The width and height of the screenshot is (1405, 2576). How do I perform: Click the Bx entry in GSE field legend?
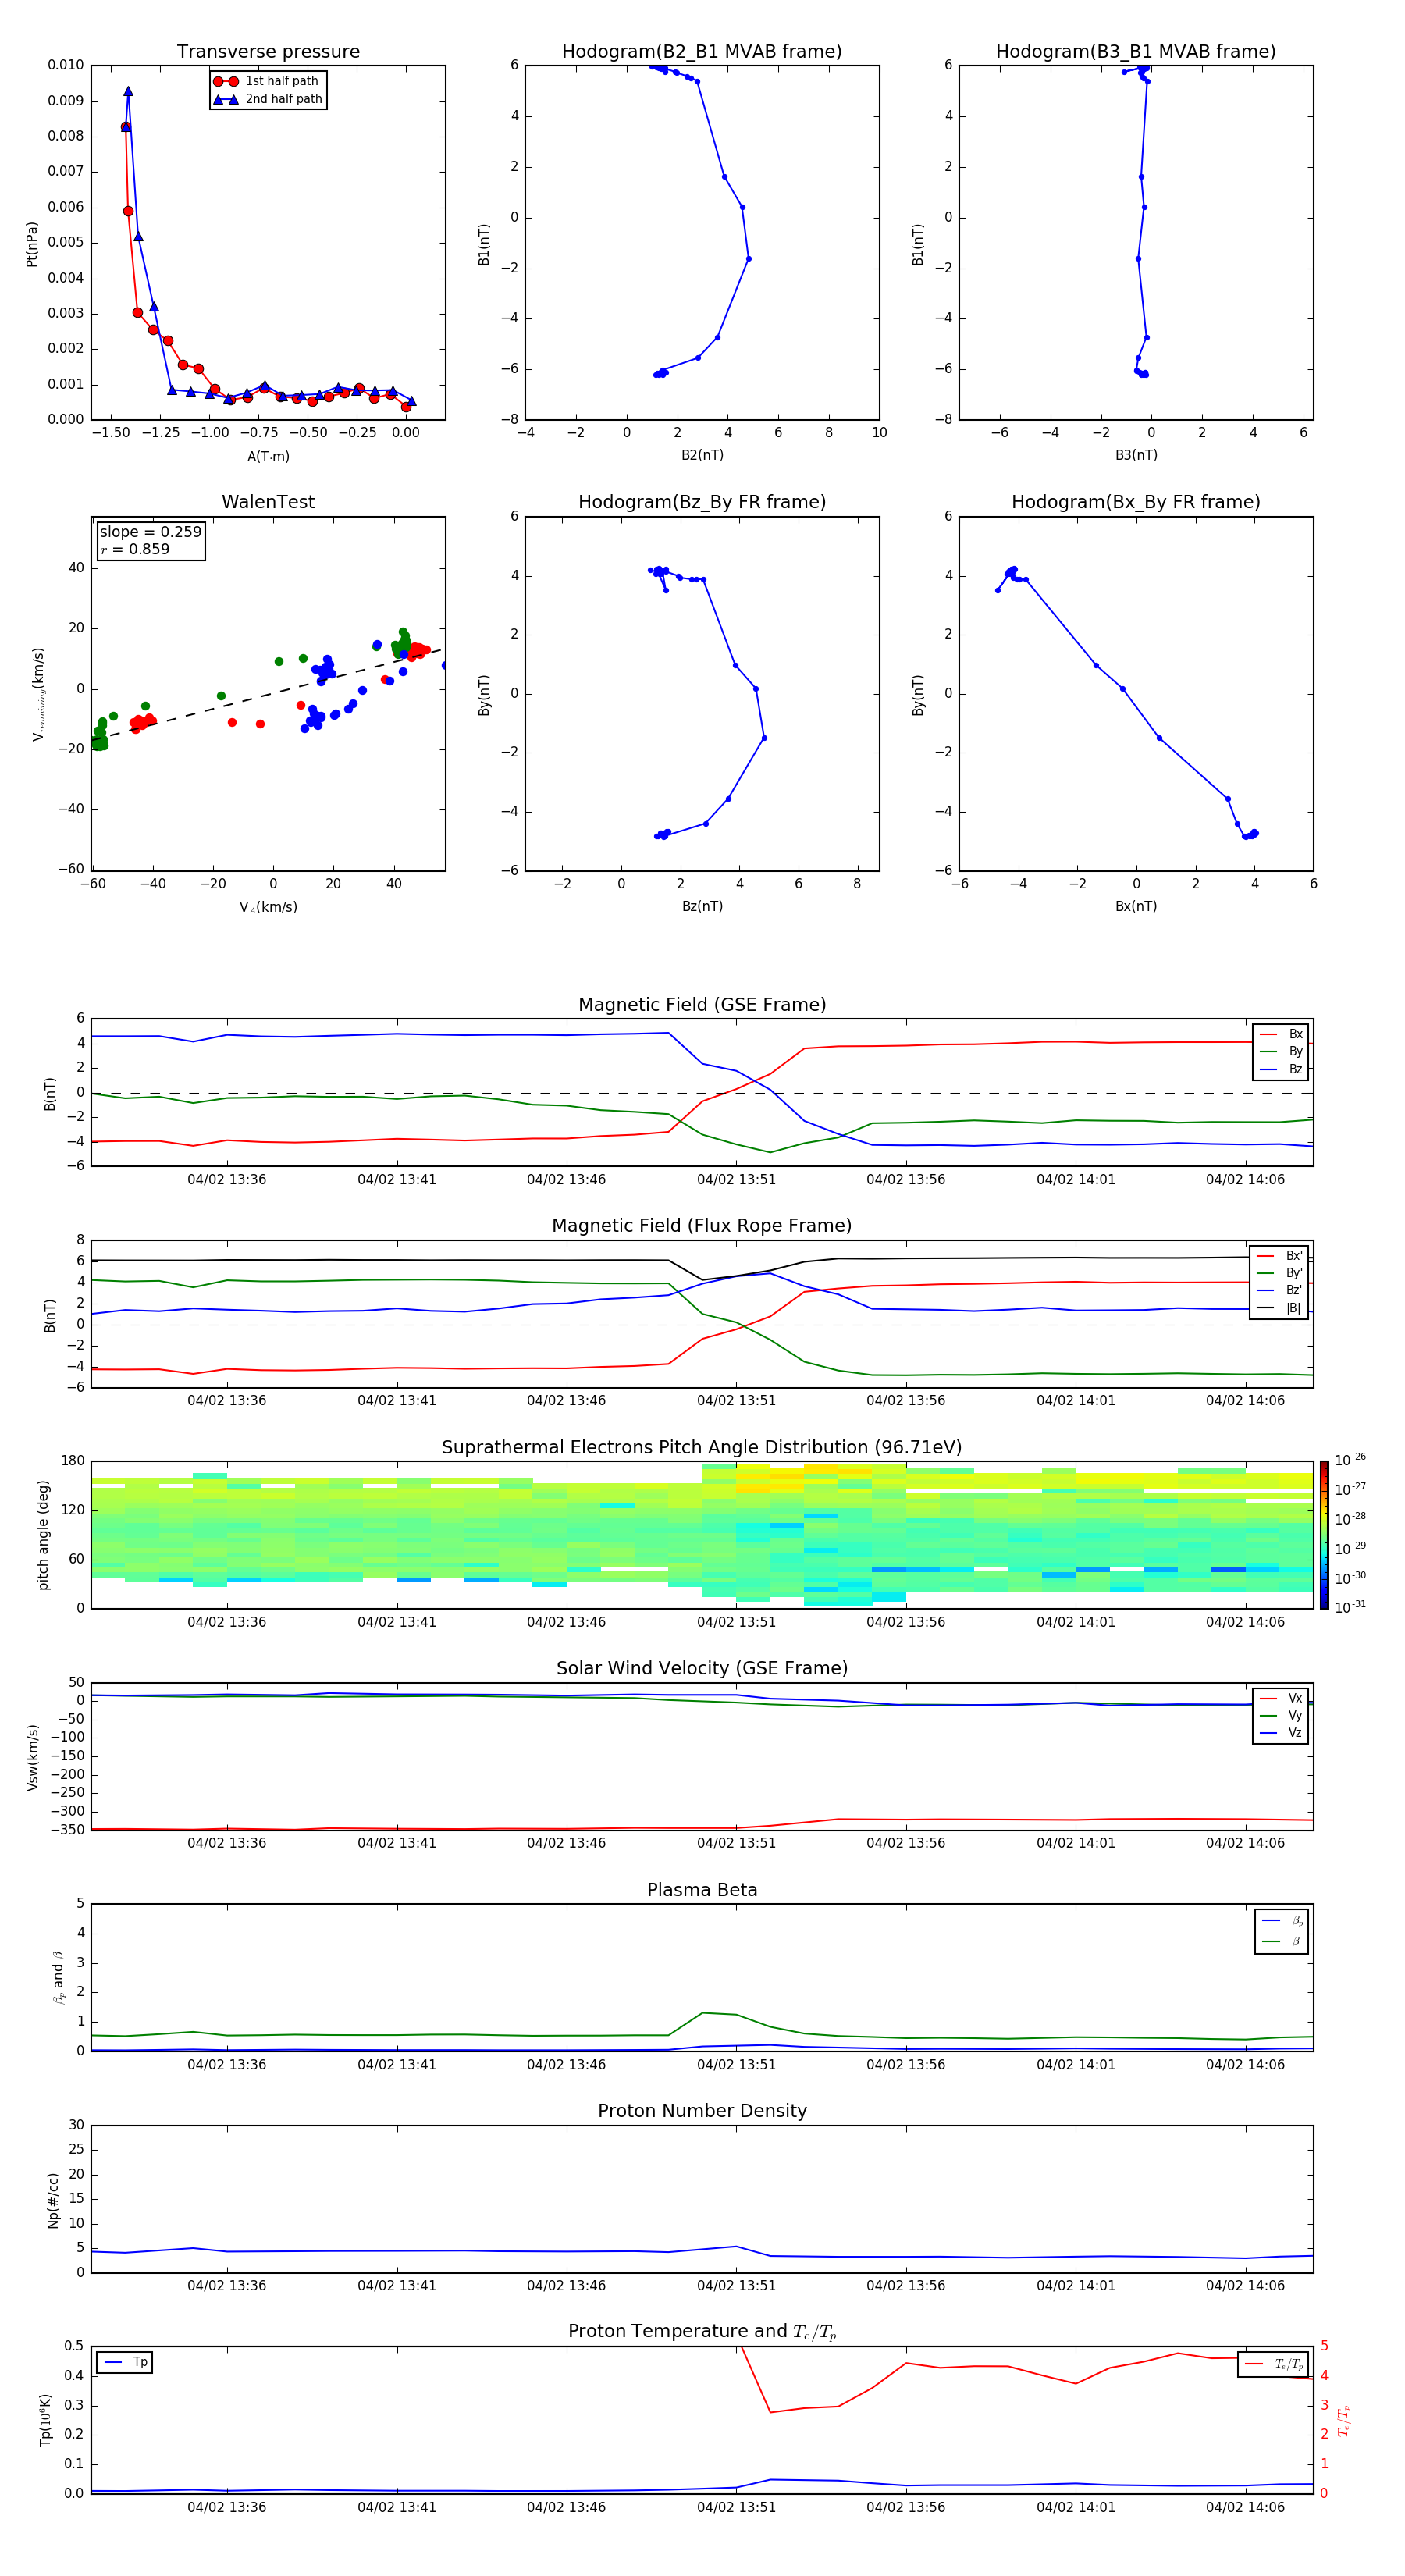(x=1281, y=1034)
